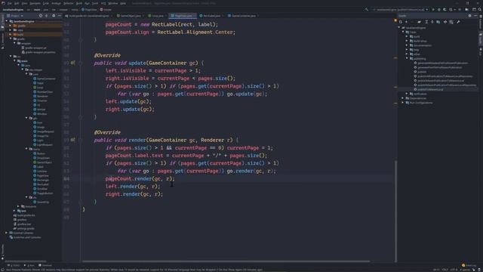Screen dimensions: 483x272
Task: Open Gradle panel settings gear icon
Action: pos(469,16)
